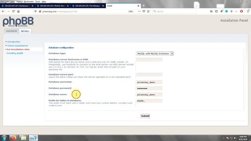Screen dimensions: 251x141
Task: Click the insecure connection lock icon
Action: [x=40, y=11]
